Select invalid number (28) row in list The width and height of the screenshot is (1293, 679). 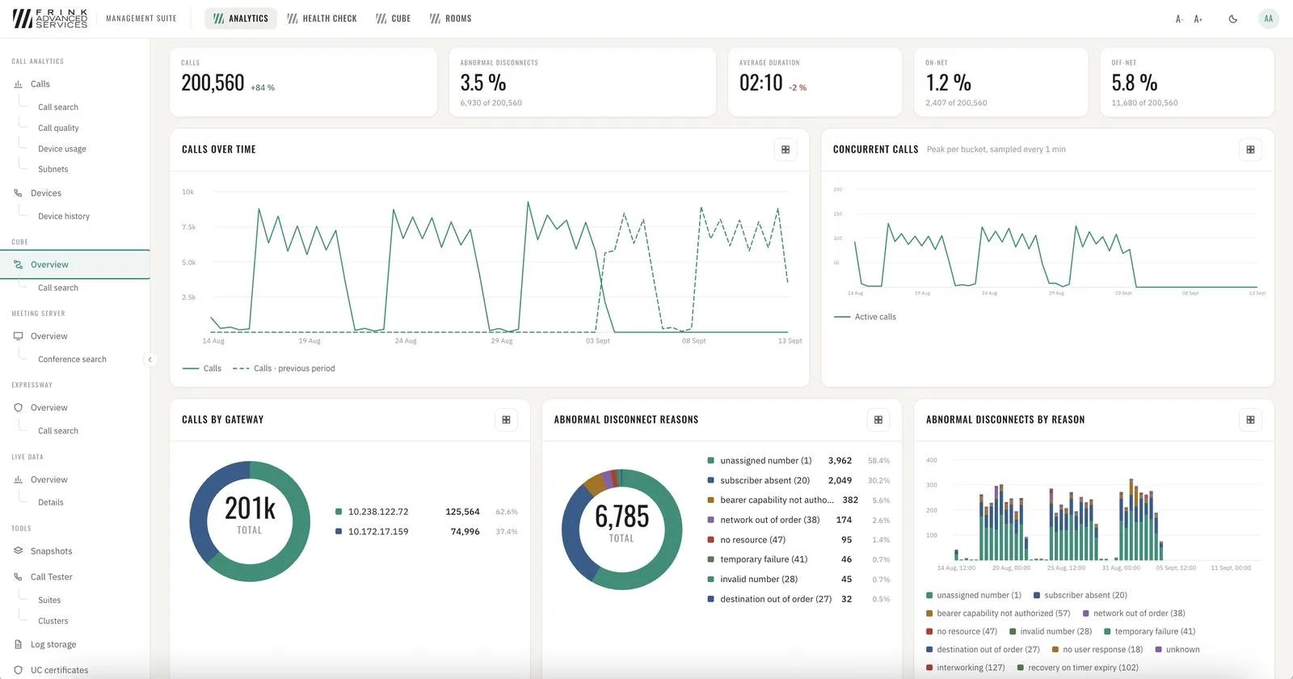pos(798,580)
